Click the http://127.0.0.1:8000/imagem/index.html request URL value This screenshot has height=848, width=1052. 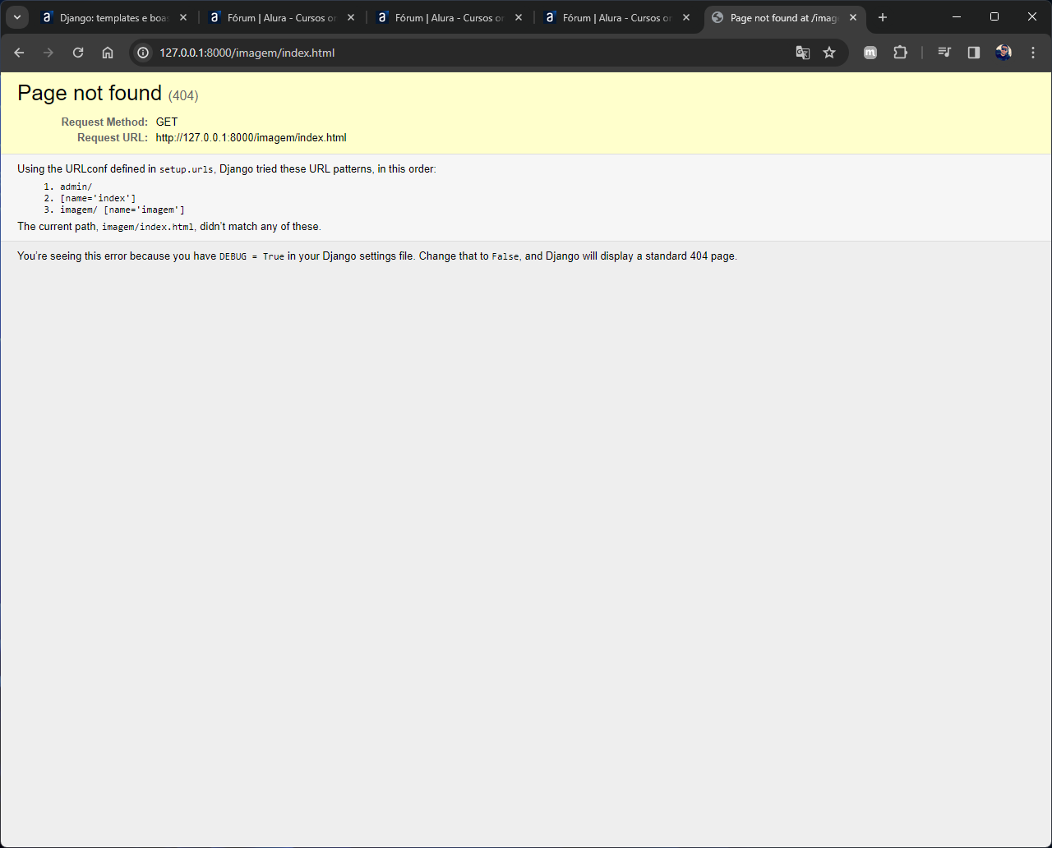(x=251, y=138)
